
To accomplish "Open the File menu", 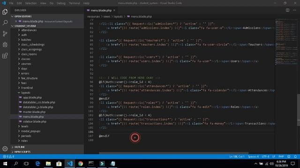I will [11, 3].
